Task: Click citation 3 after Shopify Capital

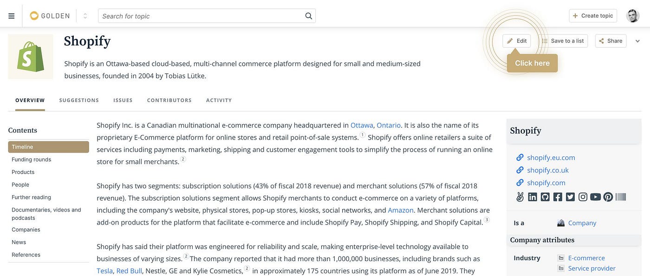Action: [487, 220]
